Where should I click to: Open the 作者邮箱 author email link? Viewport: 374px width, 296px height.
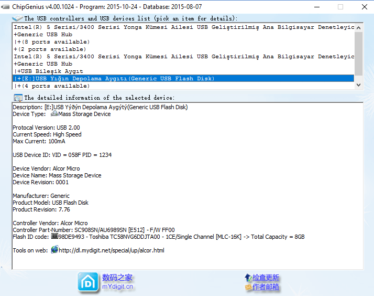click(266, 287)
